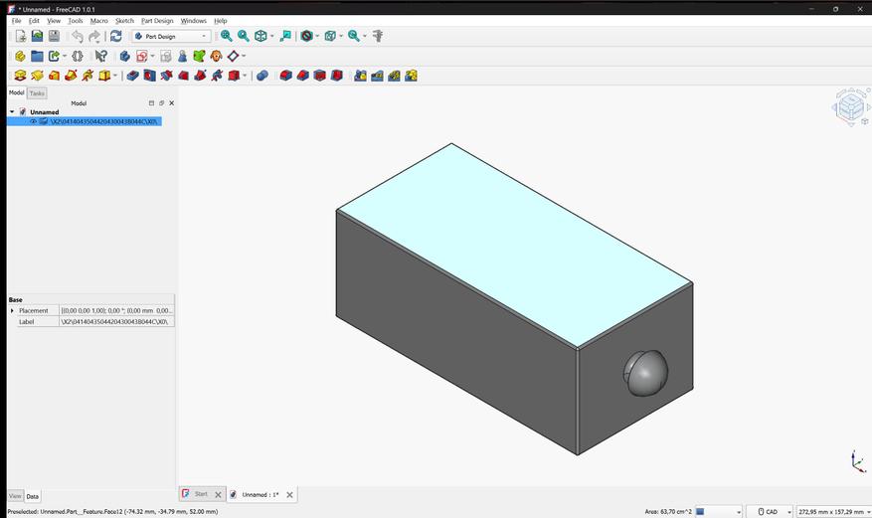Click the Create body icon
Screen dimensions: 872x518
(125, 56)
